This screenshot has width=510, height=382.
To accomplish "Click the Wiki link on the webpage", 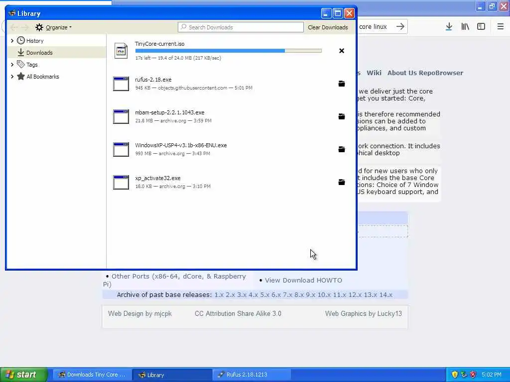I will [374, 73].
